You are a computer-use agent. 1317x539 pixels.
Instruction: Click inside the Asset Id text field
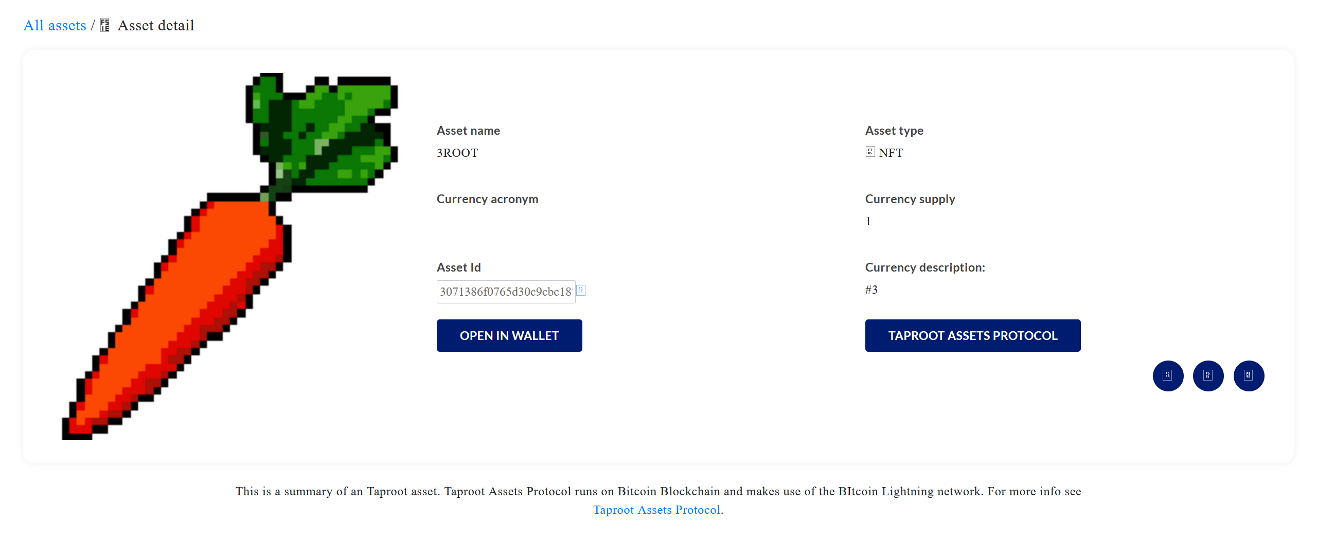pos(505,292)
